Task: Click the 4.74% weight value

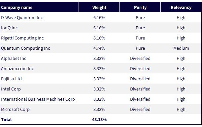Action: (x=99, y=48)
